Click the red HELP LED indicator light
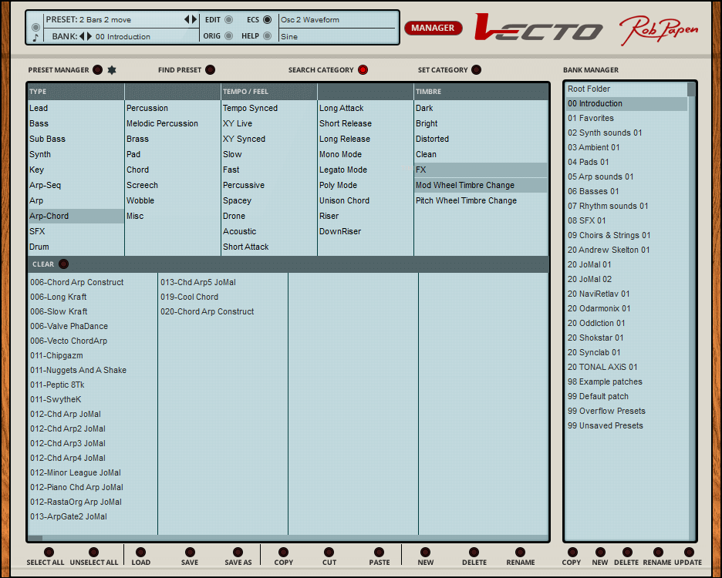 pyautogui.click(x=268, y=36)
